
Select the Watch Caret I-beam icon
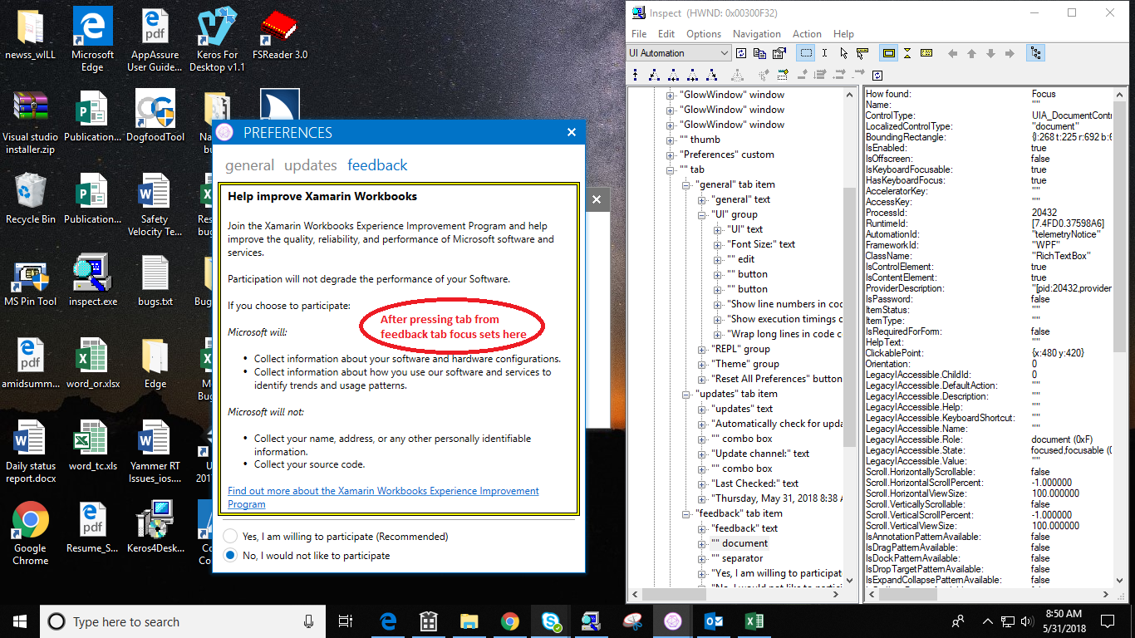tap(825, 52)
